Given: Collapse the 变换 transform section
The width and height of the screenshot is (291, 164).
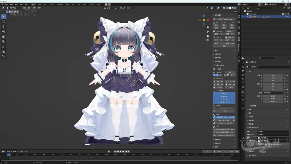Looking at the screenshot, I should 247,71.
